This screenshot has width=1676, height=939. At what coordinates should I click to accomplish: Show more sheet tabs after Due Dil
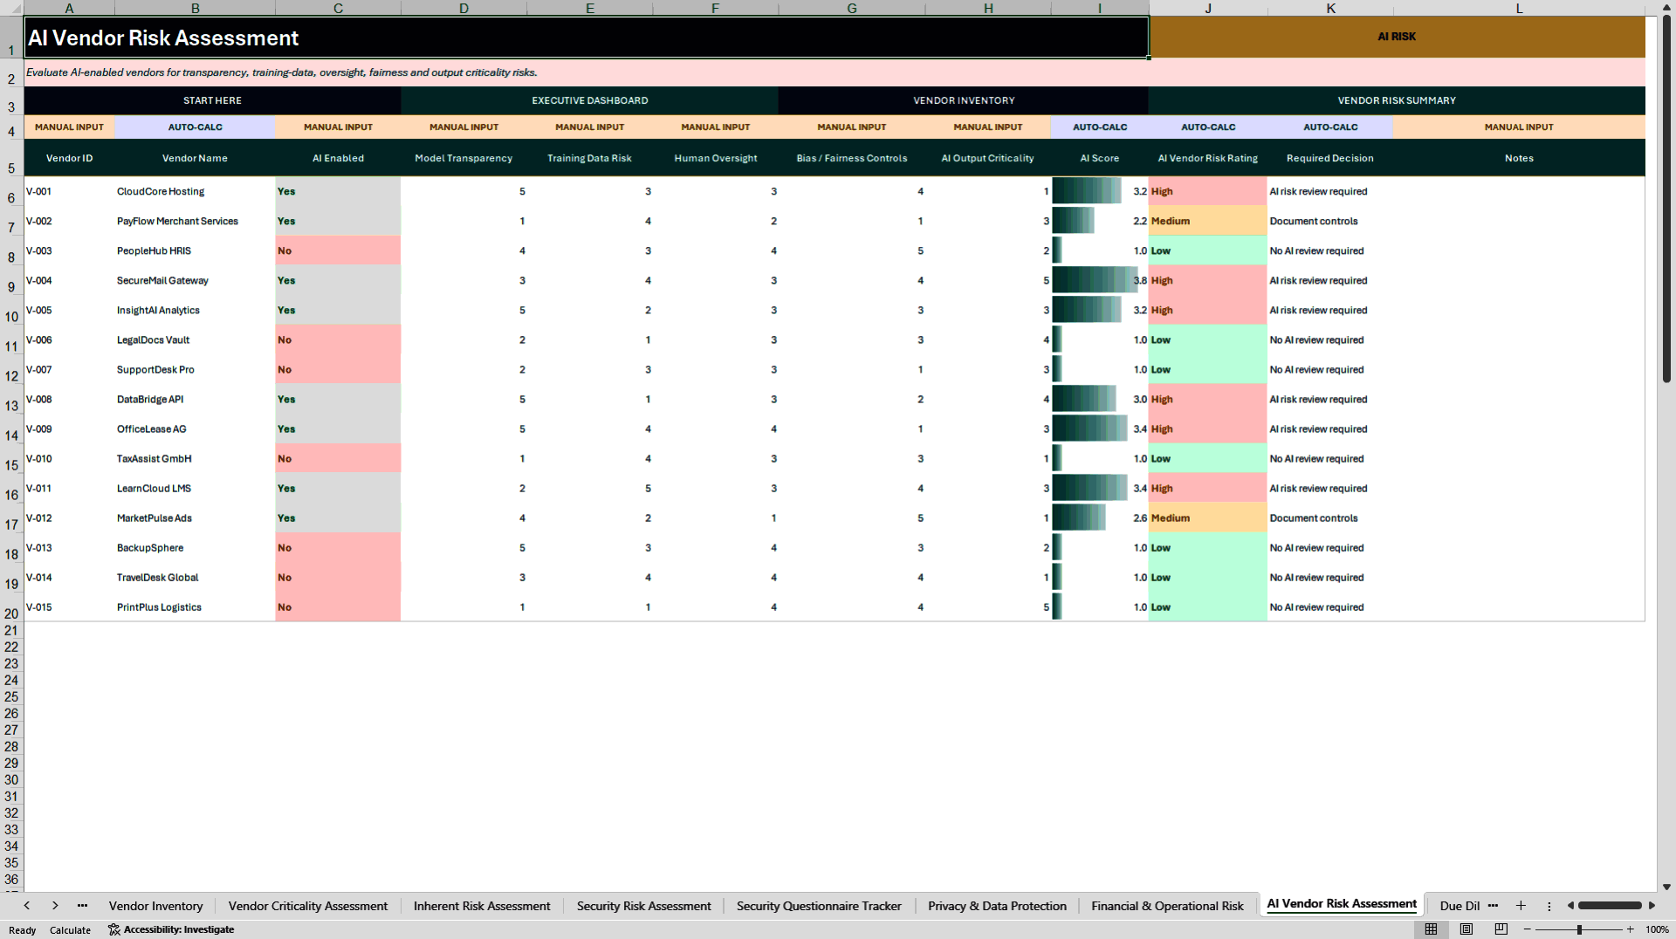coord(1493,906)
